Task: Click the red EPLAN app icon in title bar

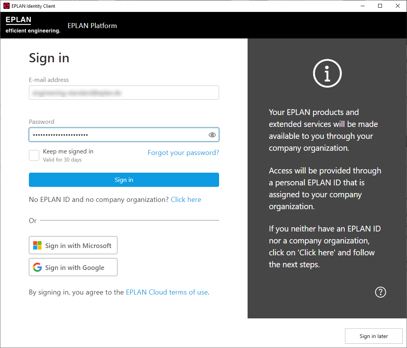Action: (x=6, y=6)
